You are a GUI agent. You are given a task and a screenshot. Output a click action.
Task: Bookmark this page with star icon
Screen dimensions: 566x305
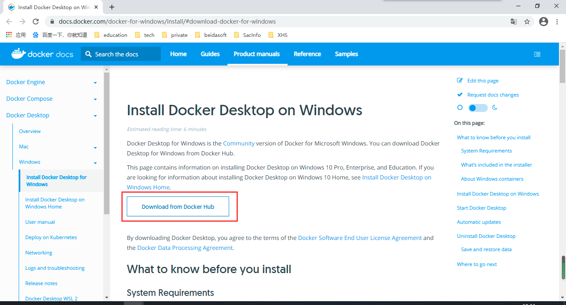527,22
